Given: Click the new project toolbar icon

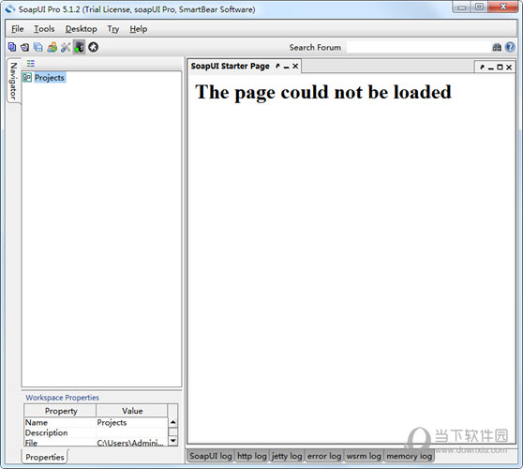Looking at the screenshot, I should pyautogui.click(x=12, y=47).
